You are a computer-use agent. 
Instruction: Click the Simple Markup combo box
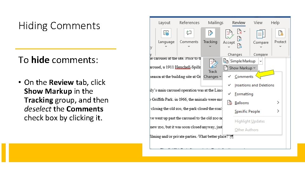coord(246,61)
